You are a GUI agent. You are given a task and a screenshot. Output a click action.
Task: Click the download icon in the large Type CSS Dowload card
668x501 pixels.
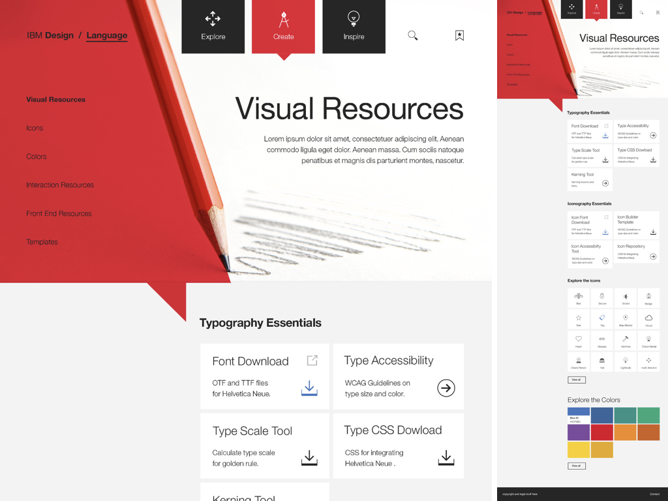point(446,457)
